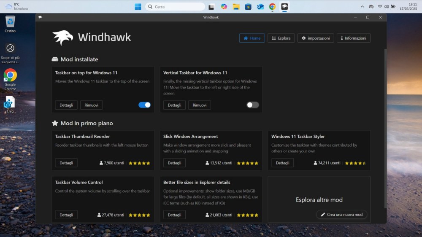Open File Explorer in the taskbar
Image resolution: width=422 pixels, height=237 pixels.
pyautogui.click(x=236, y=7)
